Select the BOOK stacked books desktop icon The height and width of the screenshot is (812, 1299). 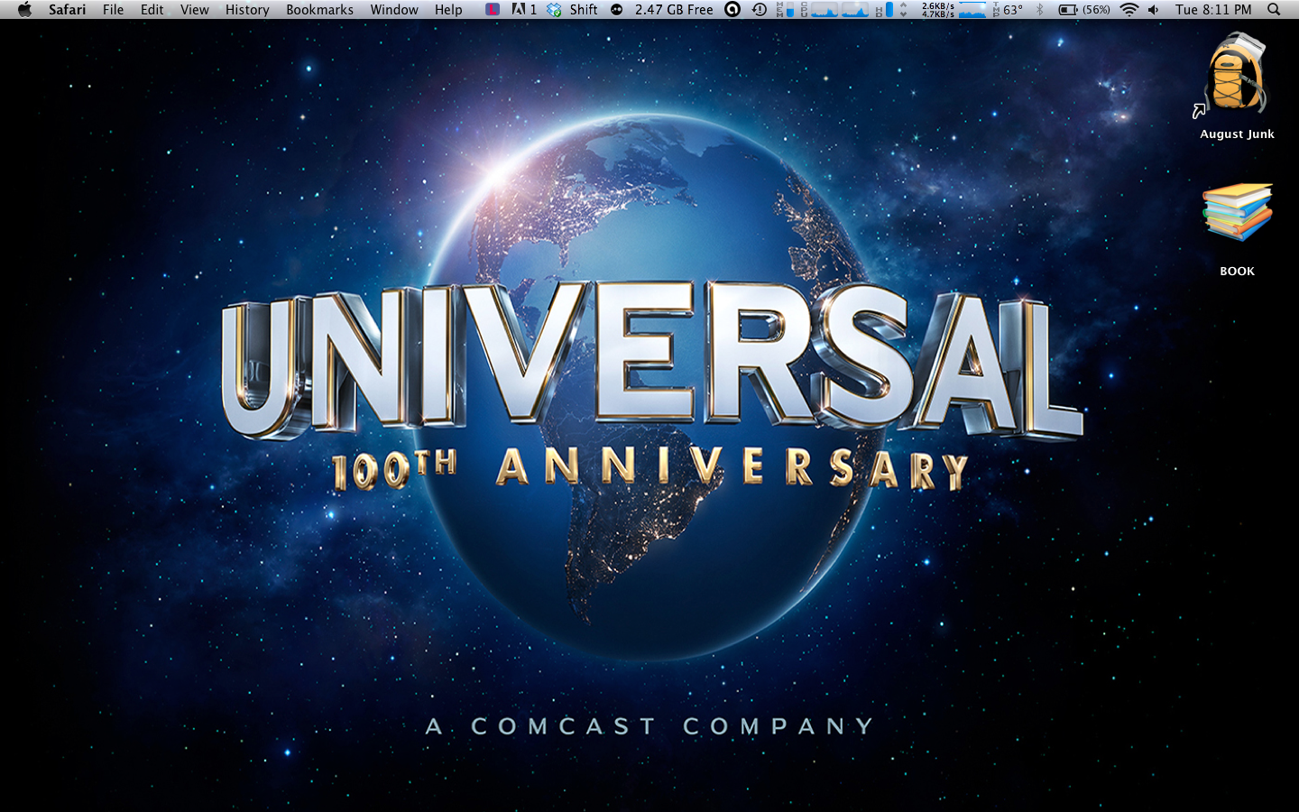pos(1237,213)
